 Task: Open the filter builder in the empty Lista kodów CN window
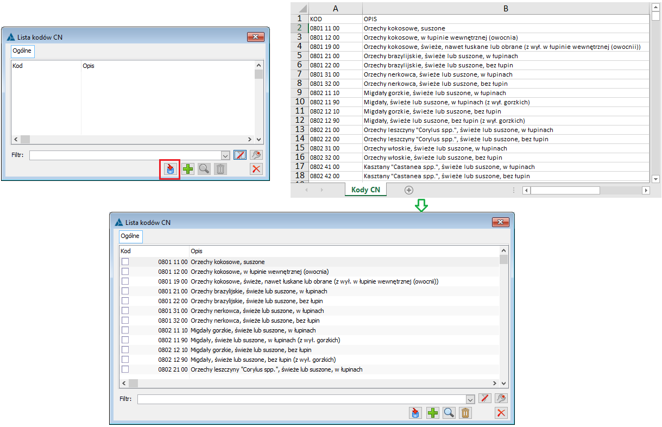240,155
